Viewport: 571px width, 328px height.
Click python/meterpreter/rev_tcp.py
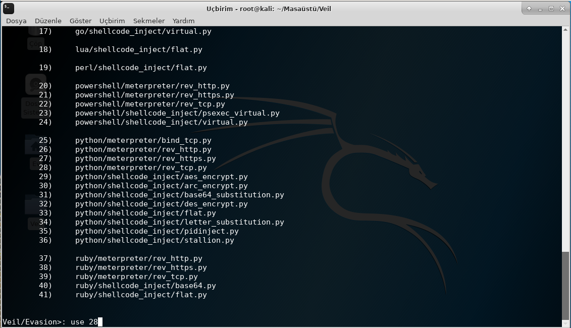[x=141, y=168]
